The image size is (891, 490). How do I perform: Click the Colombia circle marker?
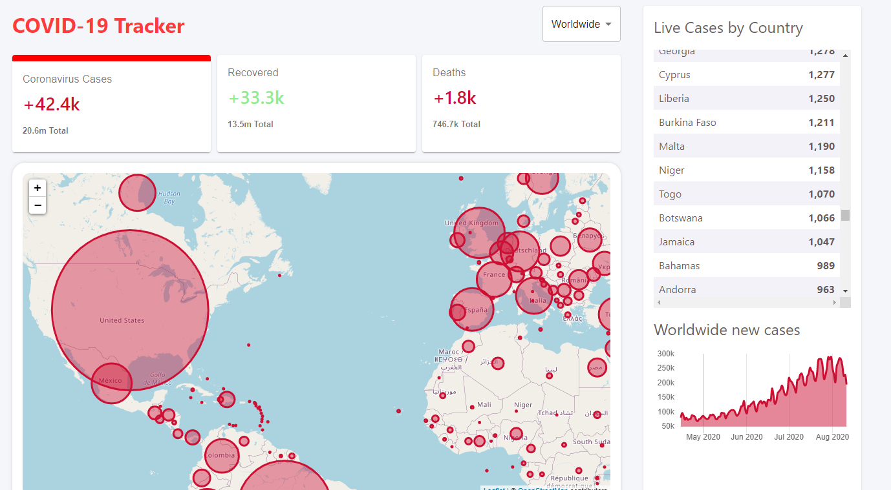[x=221, y=456]
